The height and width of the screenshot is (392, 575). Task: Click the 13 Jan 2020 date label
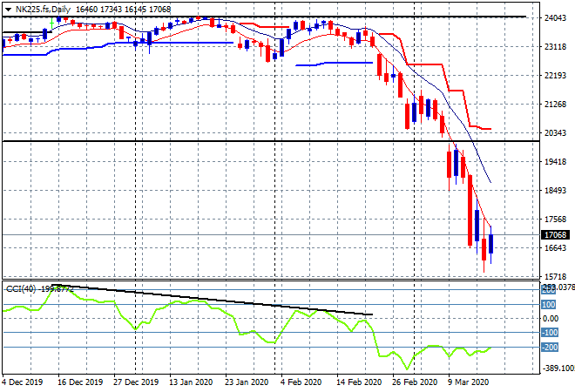tap(191, 382)
